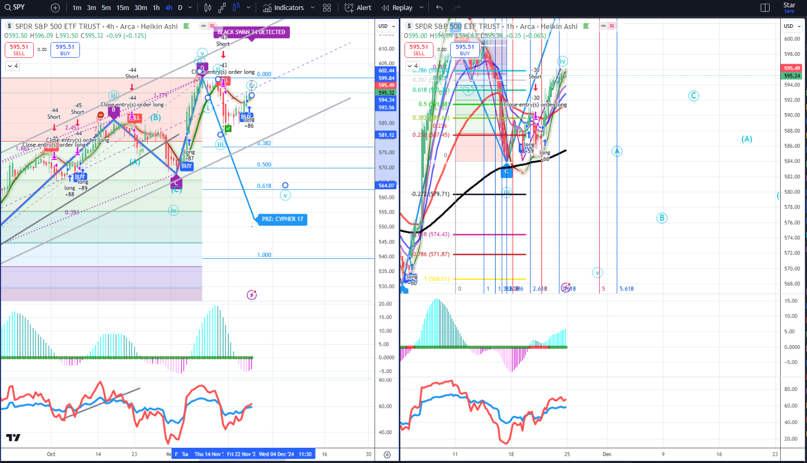
Task: Click the green checkmark marker on 4h chart
Action: coord(228,128)
